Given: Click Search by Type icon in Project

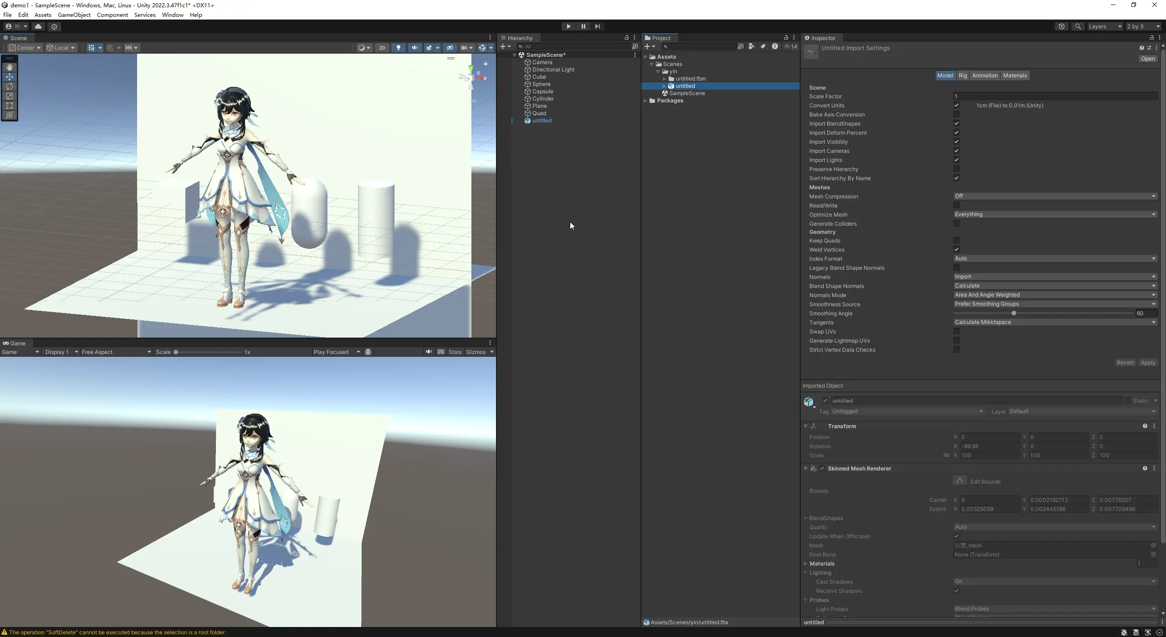Looking at the screenshot, I should pos(752,46).
